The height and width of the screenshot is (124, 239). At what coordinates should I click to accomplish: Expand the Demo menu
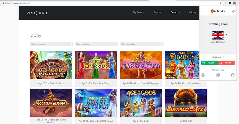point(175,12)
